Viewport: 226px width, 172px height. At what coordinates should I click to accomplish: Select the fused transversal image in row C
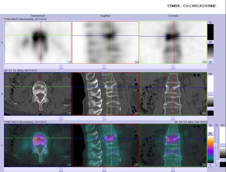pyautogui.click(x=38, y=145)
